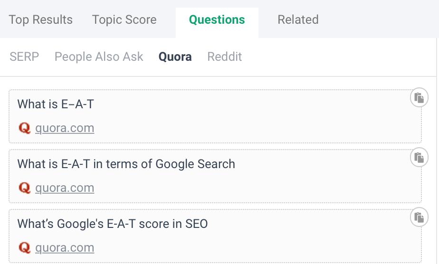View Reddit questions
This screenshot has width=439, height=264.
click(225, 57)
